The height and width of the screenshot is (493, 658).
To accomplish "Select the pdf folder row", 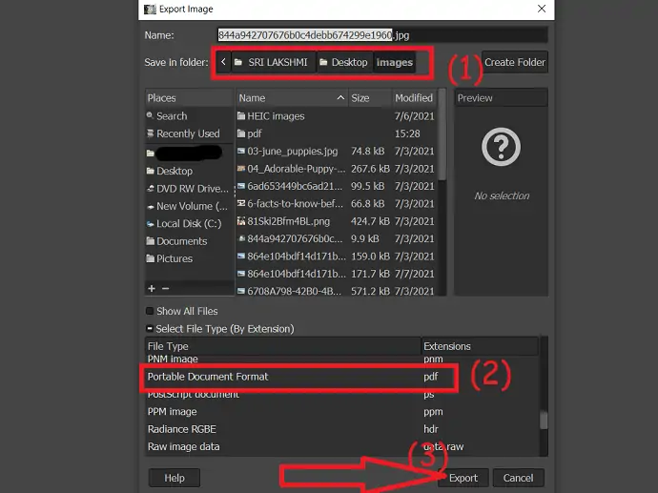I will 336,134.
